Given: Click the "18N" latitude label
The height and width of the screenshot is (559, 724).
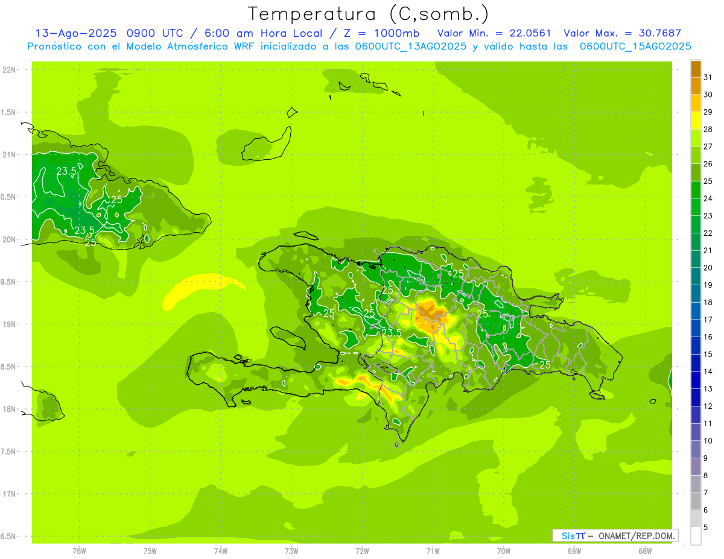Looking at the screenshot, I should click(9, 409).
